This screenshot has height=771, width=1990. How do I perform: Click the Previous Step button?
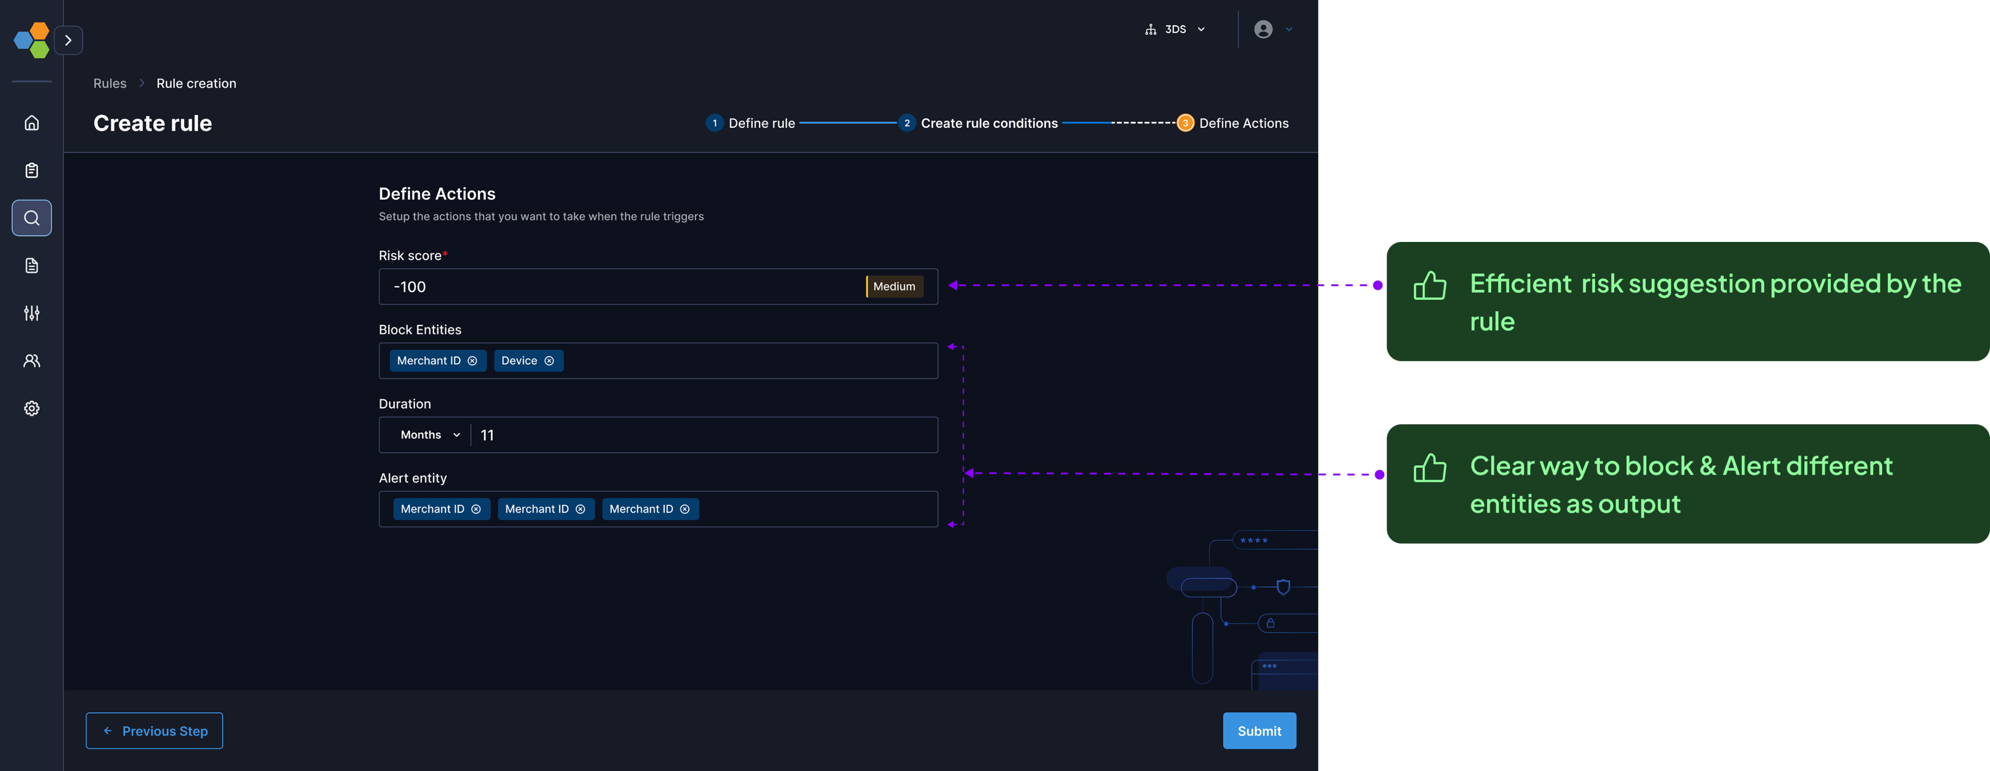pyautogui.click(x=154, y=731)
